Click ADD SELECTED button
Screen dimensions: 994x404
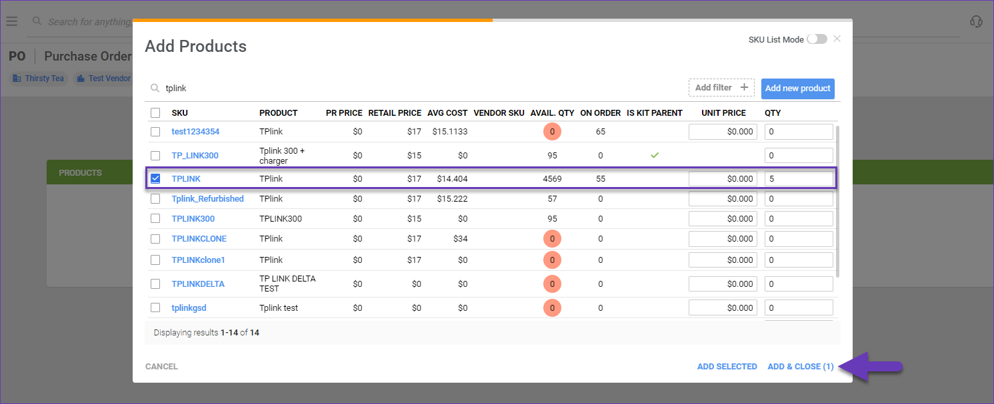tap(727, 366)
